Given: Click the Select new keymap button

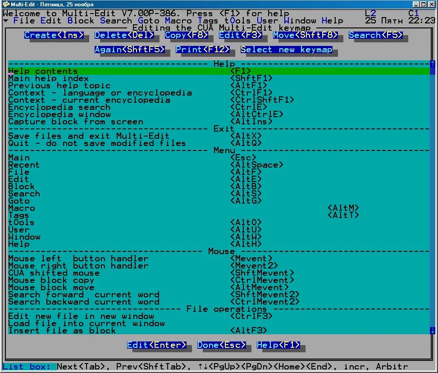Looking at the screenshot, I should tap(287, 50).
